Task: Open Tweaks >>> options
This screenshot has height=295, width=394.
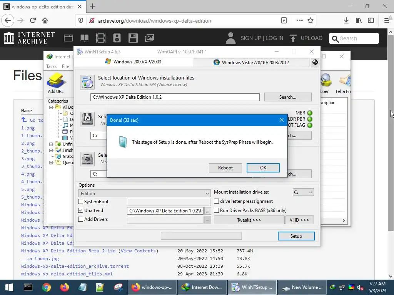Action: pos(249,220)
